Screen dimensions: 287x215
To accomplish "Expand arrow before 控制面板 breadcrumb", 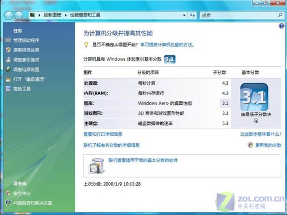I will [x=40, y=15].
